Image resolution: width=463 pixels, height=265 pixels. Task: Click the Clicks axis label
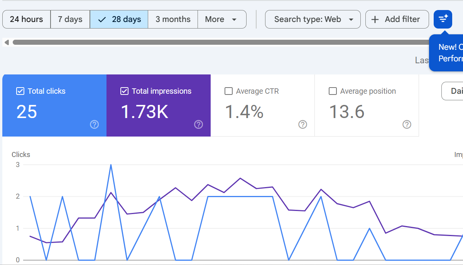point(21,155)
